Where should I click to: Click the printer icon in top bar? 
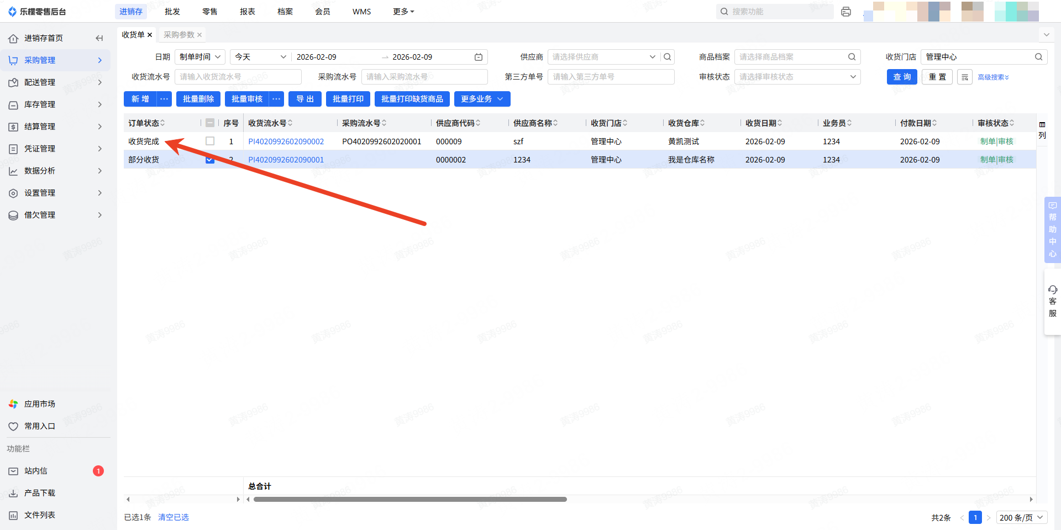click(x=846, y=12)
